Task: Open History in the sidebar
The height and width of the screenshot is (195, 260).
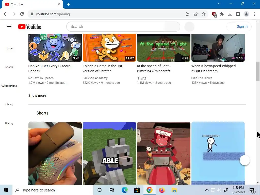Action: tap(9, 123)
